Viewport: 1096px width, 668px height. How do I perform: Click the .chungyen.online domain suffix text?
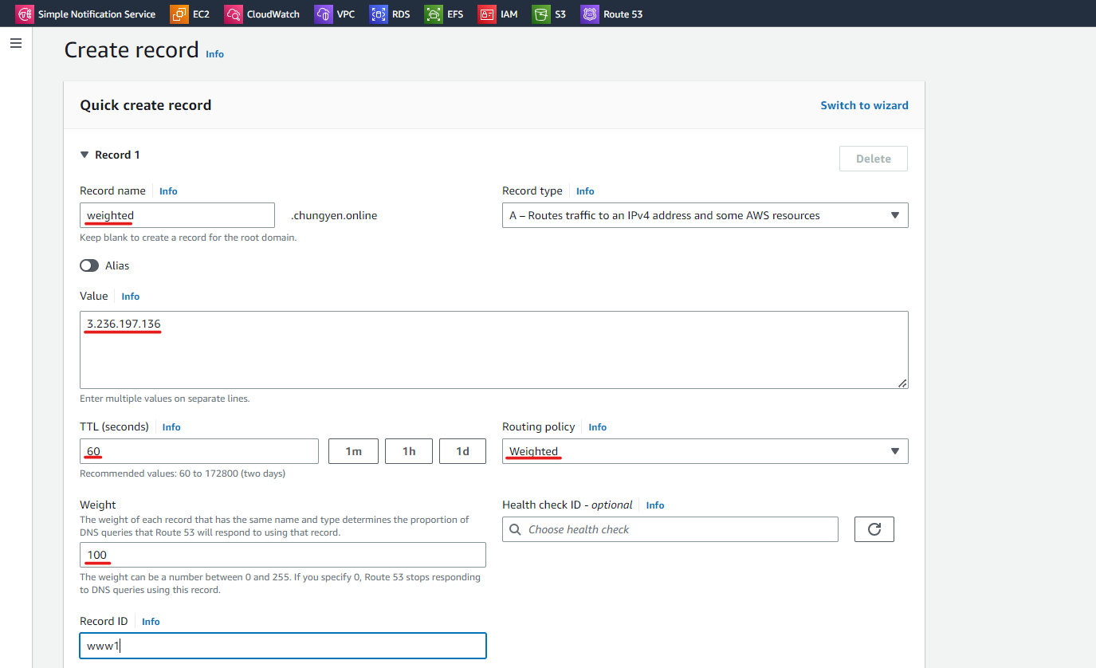click(x=334, y=215)
